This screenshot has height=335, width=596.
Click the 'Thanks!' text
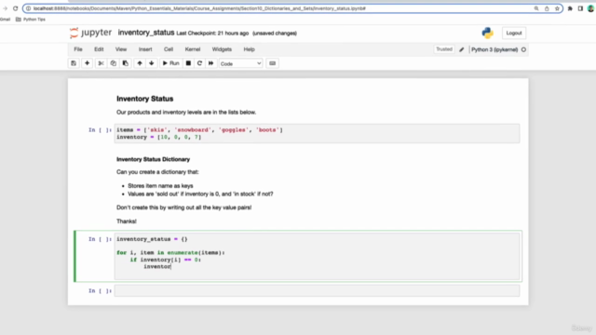[x=127, y=221]
